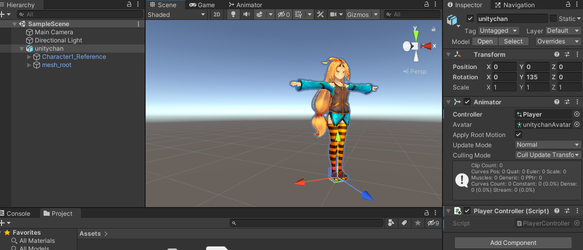
Task: Open the Tag dropdown Untagged
Action: (x=498, y=30)
